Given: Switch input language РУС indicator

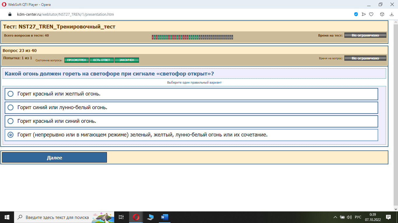Looking at the screenshot, I should pyautogui.click(x=358, y=217).
